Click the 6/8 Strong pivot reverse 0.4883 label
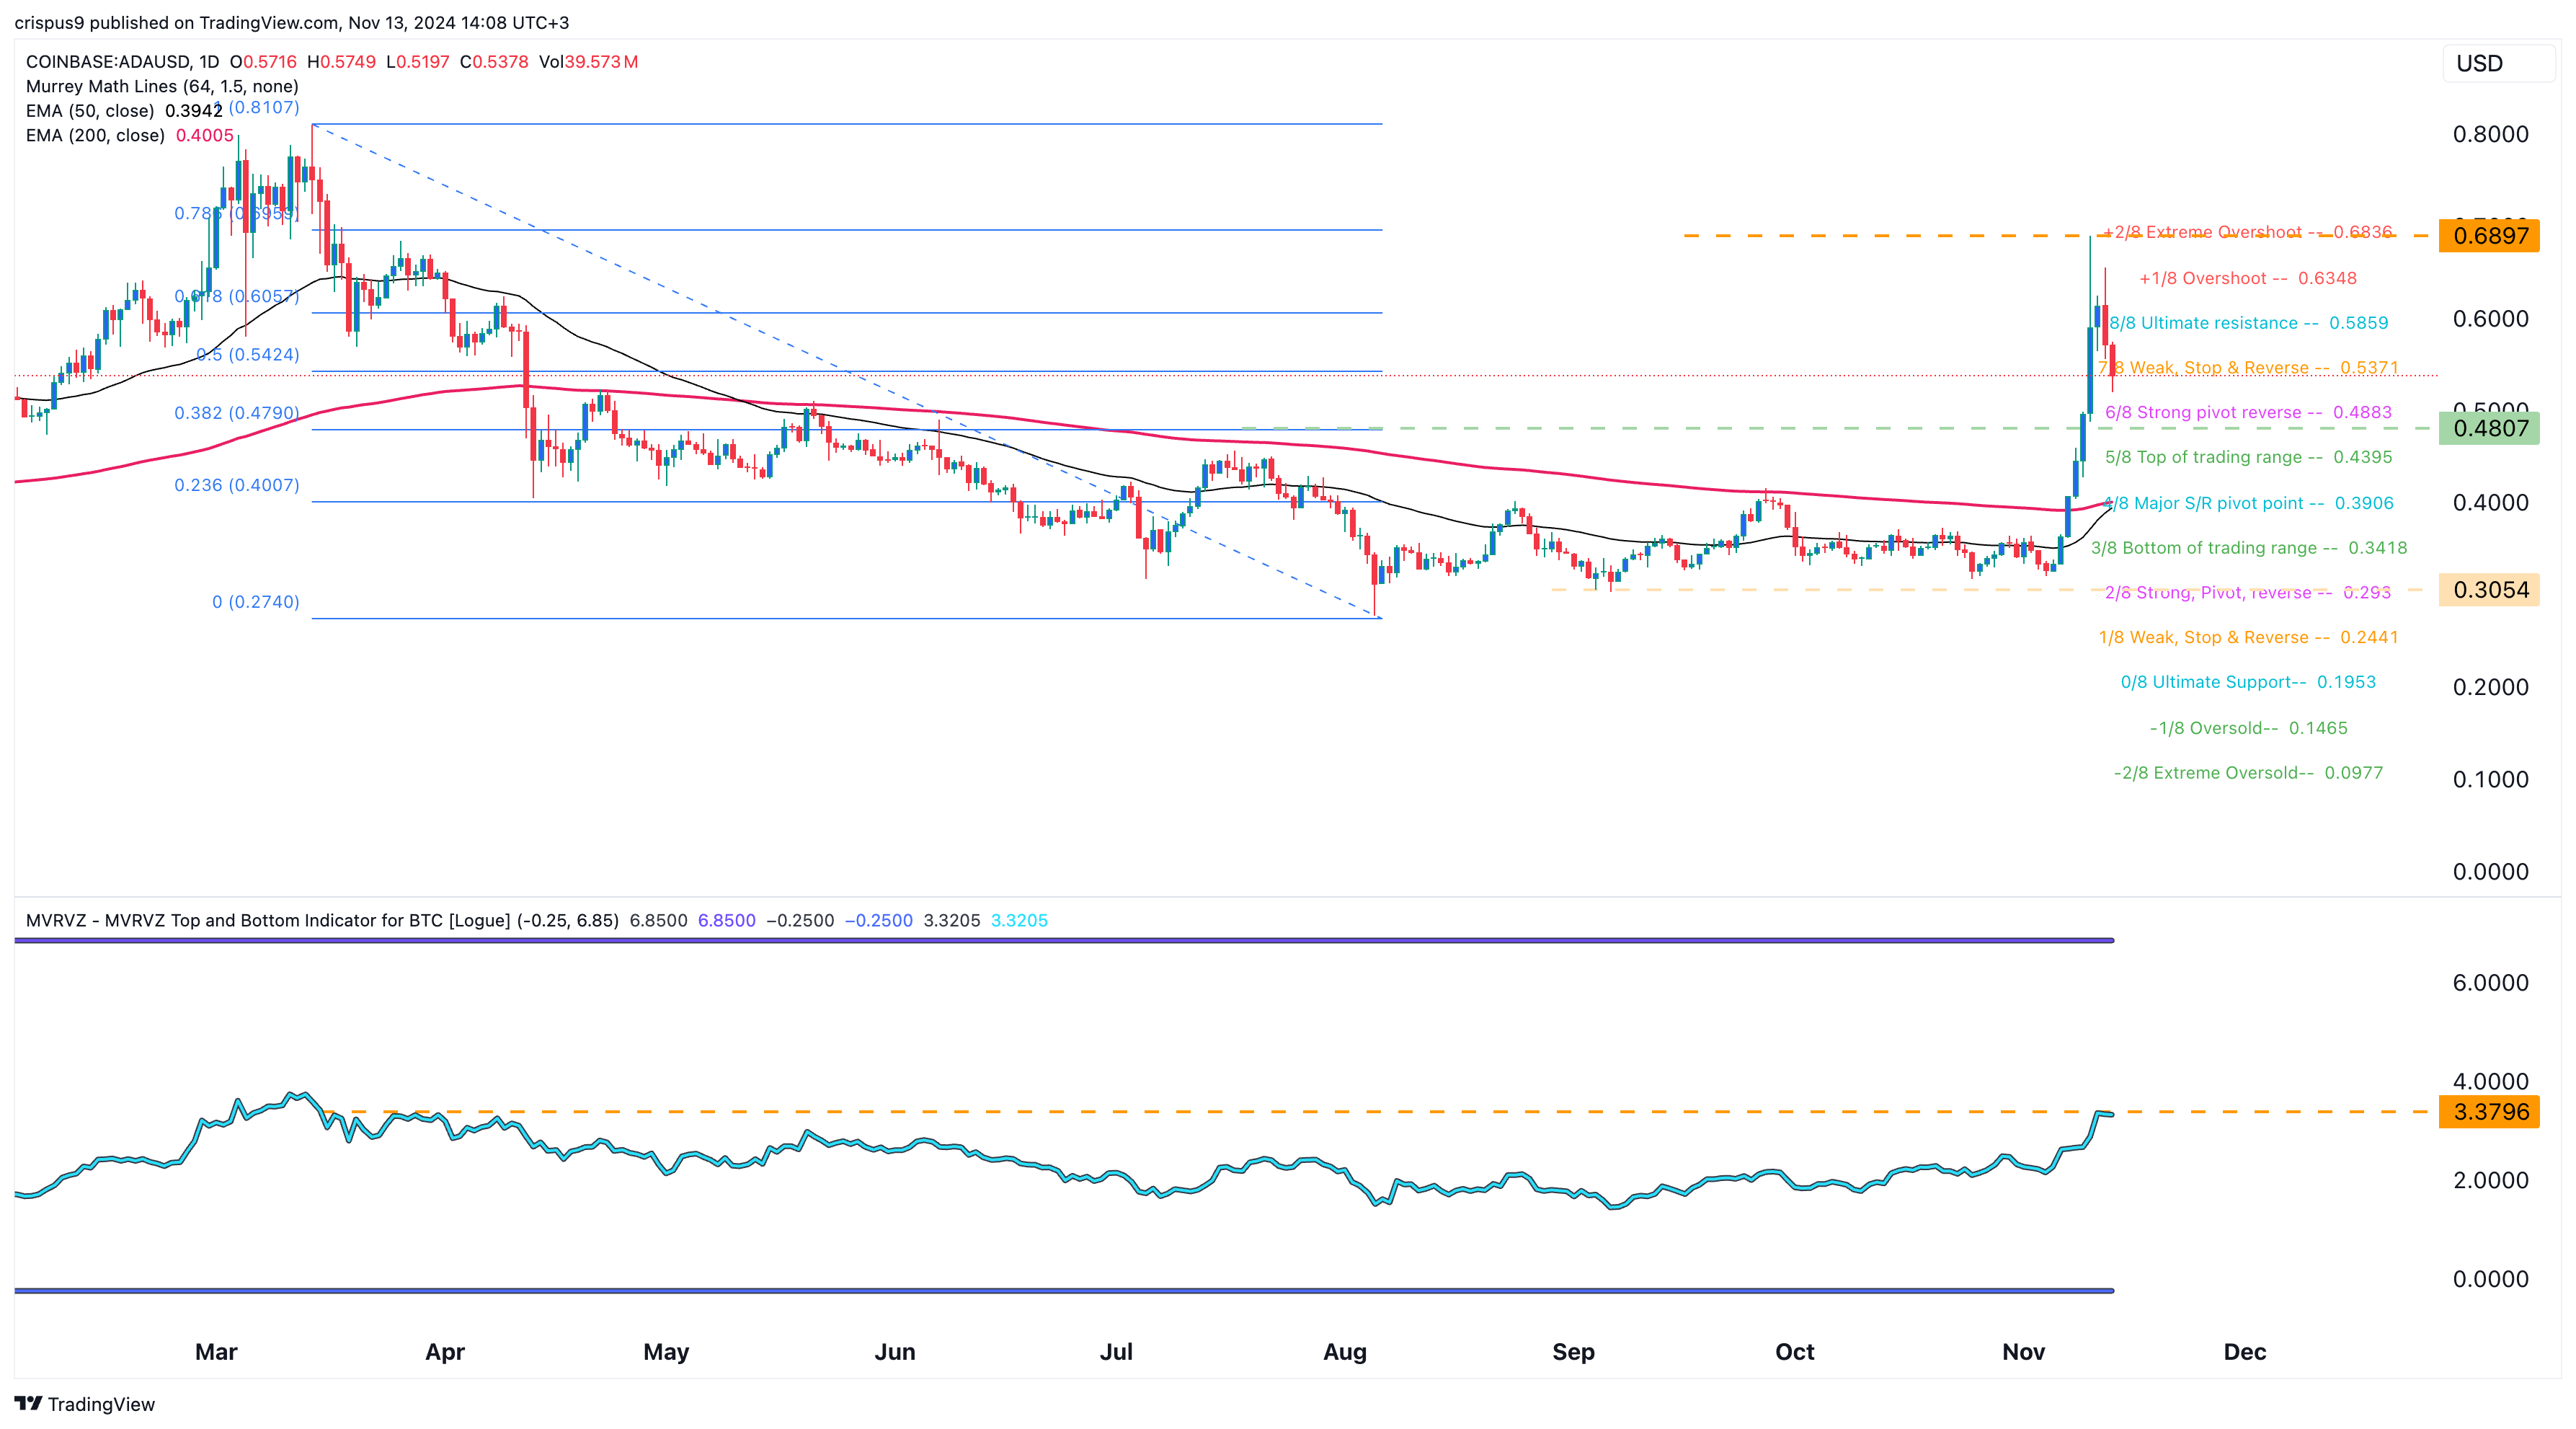Image resolution: width=2576 pixels, height=1429 pixels. coord(2248,412)
